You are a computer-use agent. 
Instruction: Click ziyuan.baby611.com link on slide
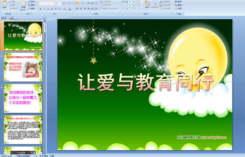(214, 137)
